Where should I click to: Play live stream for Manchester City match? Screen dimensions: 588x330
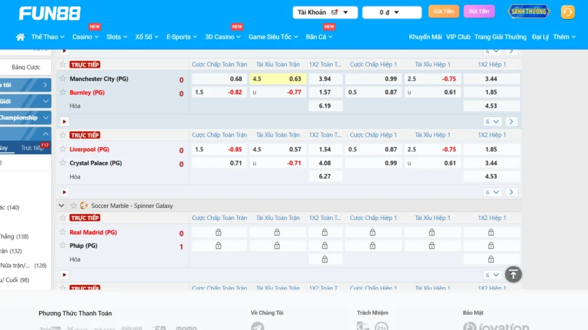pyautogui.click(x=64, y=121)
